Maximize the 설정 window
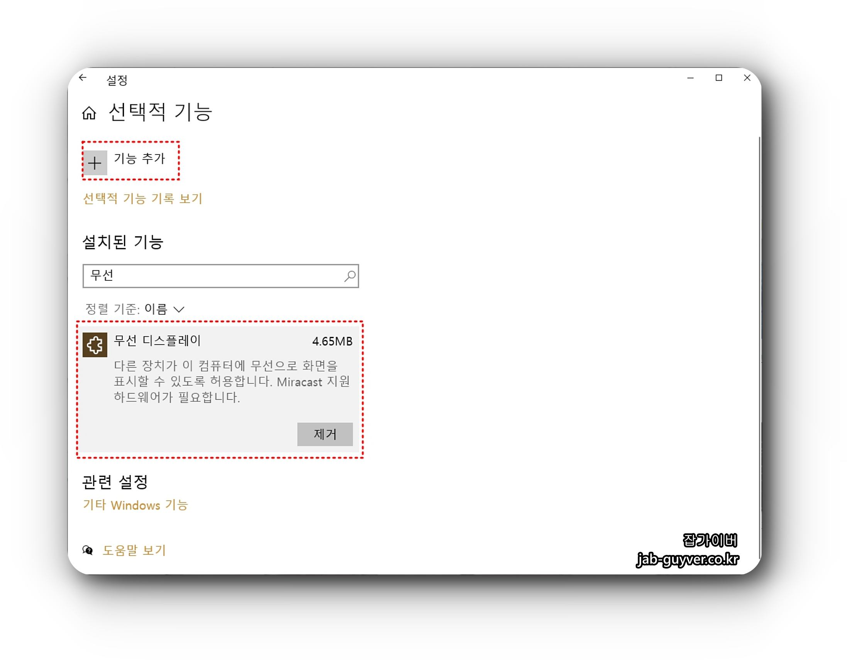 coord(718,78)
